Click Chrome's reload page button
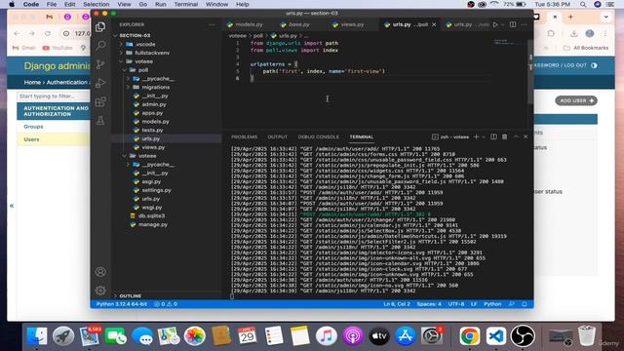 tap(48, 33)
